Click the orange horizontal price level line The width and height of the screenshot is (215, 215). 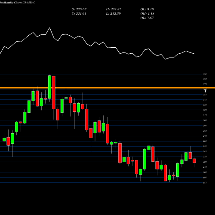[107, 88]
